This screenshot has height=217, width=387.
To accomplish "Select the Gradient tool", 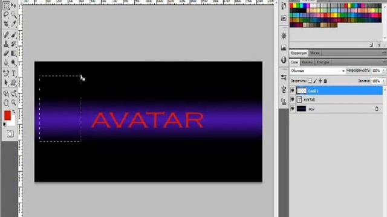I will (14, 53).
